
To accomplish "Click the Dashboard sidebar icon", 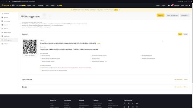I will pyautogui.click(x=2, y=13).
